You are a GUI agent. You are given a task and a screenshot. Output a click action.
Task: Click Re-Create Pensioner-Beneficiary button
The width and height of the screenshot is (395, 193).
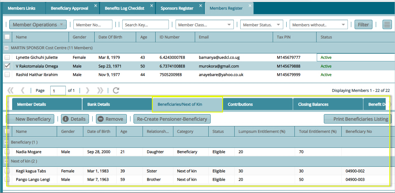click(x=172, y=119)
